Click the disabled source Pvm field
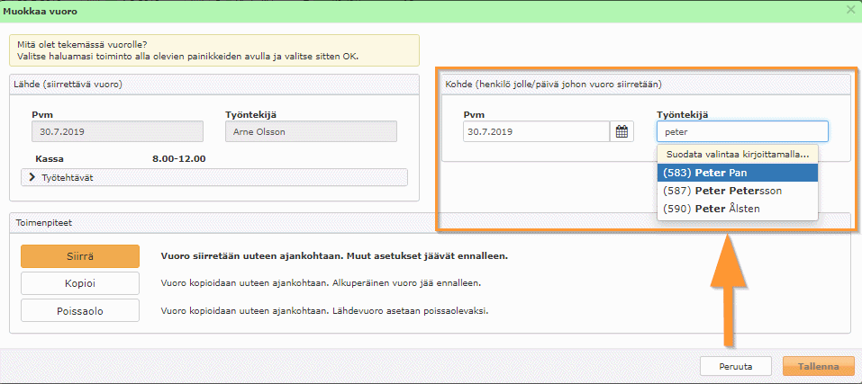This screenshot has width=862, height=384. coord(118,131)
